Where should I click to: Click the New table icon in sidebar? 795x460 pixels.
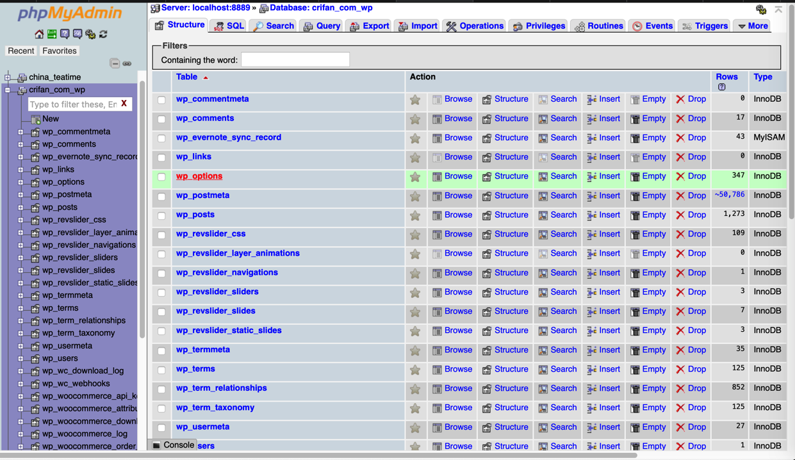click(35, 119)
